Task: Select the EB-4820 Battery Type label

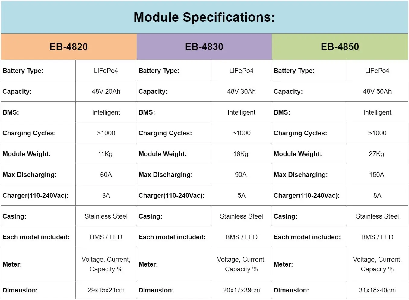Action: click(23, 71)
